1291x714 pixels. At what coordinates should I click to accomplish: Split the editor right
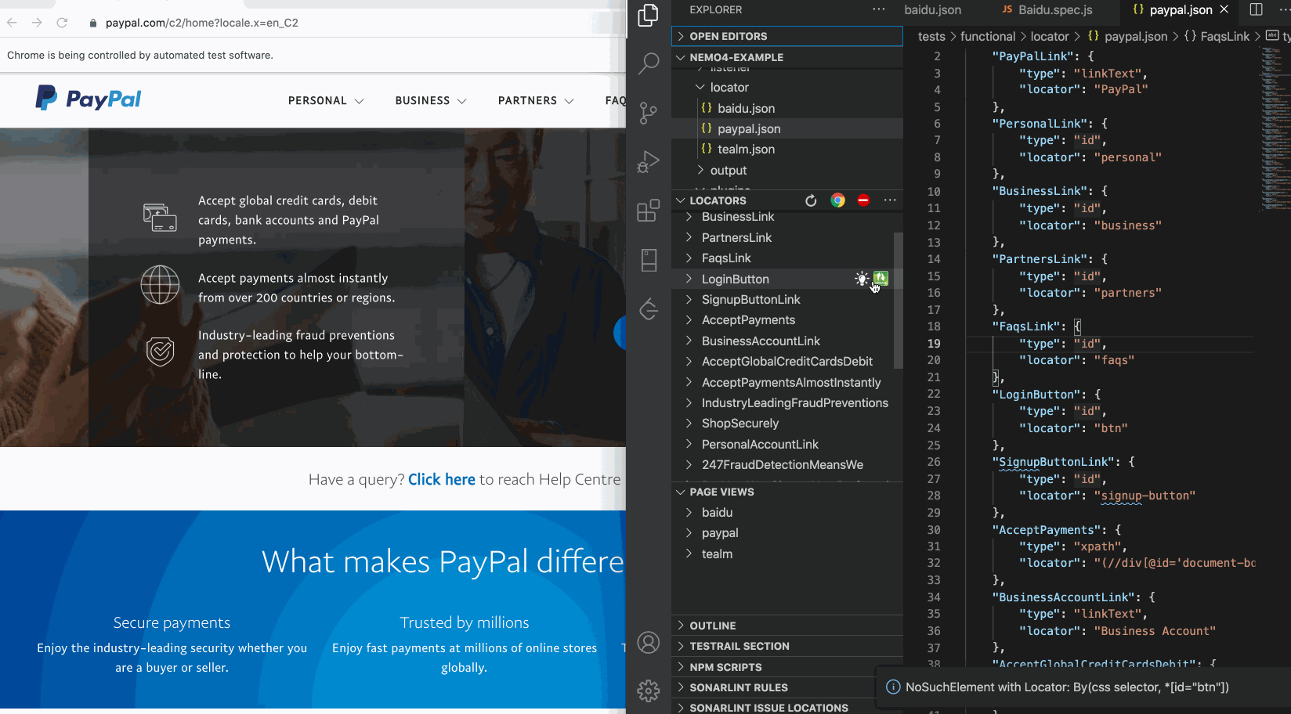[1257, 9]
